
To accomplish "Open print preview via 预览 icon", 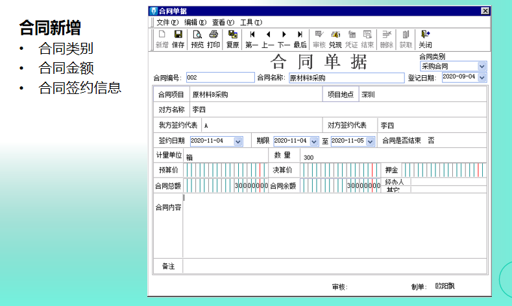I will [x=197, y=39].
